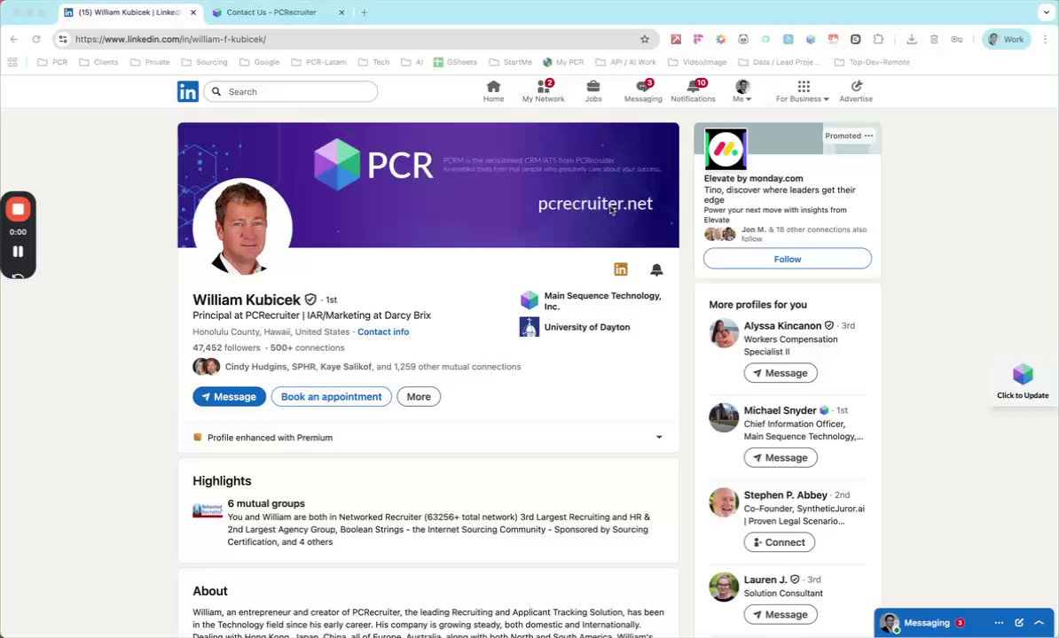This screenshot has width=1059, height=638.
Task: Click William Kubicek's profile photo
Action: pyautogui.click(x=242, y=227)
